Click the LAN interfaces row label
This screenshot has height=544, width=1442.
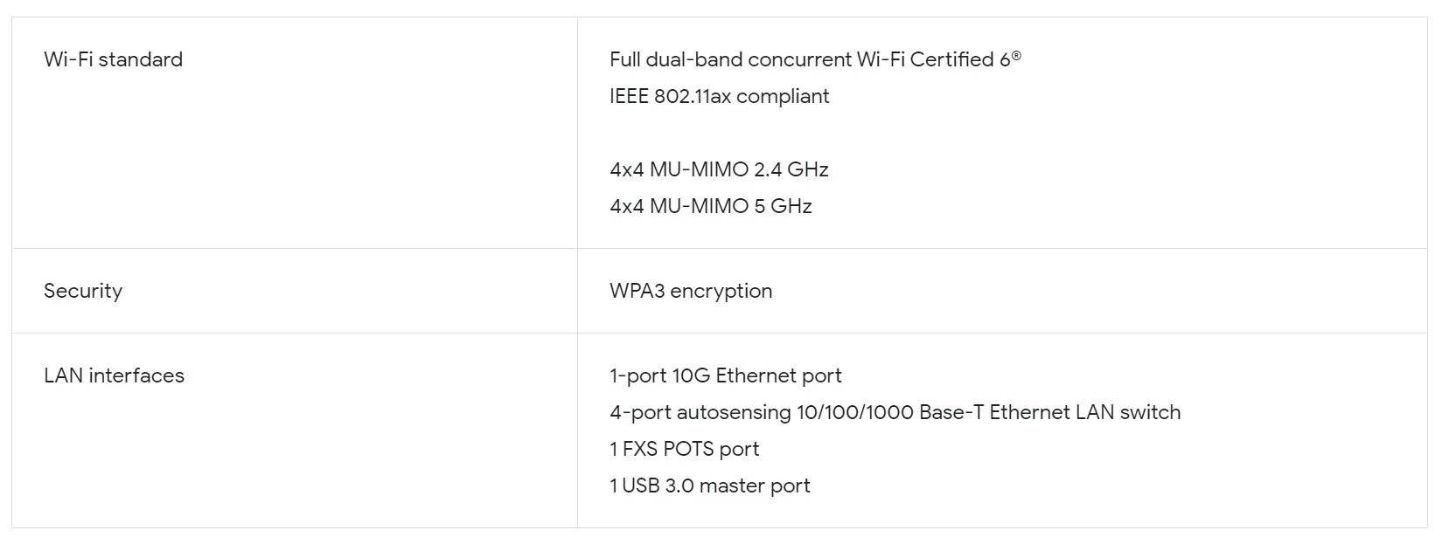(114, 375)
